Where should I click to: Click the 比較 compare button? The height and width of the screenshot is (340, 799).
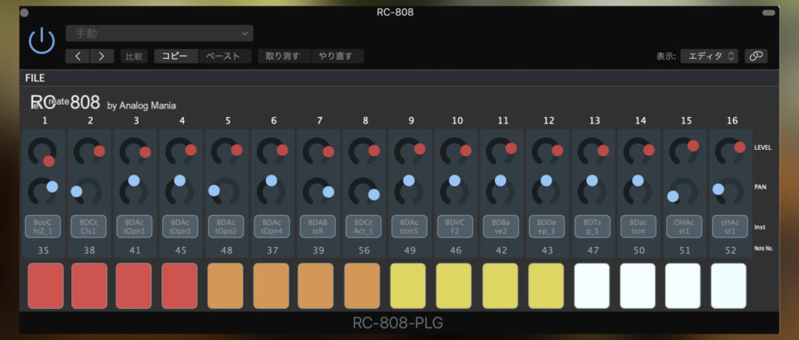(134, 56)
